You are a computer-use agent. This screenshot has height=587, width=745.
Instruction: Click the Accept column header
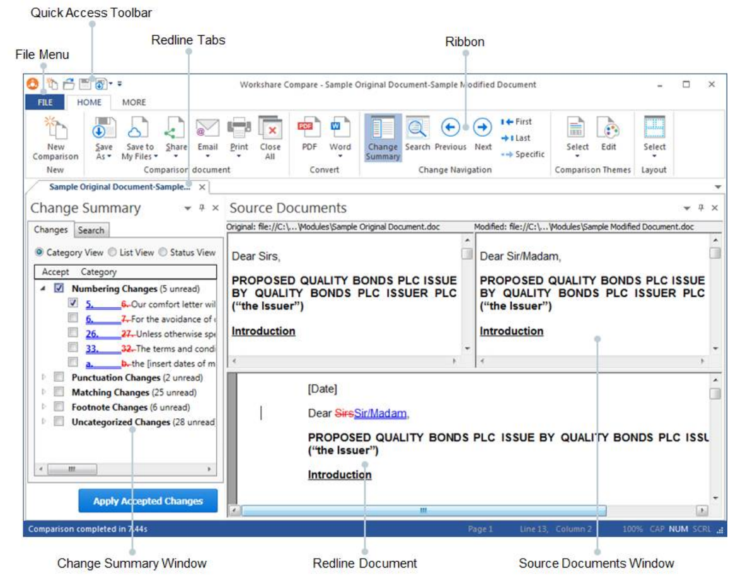[55, 271]
